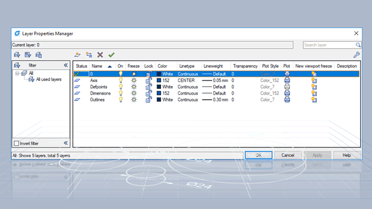Lock the Axis layer padlock

149,80
